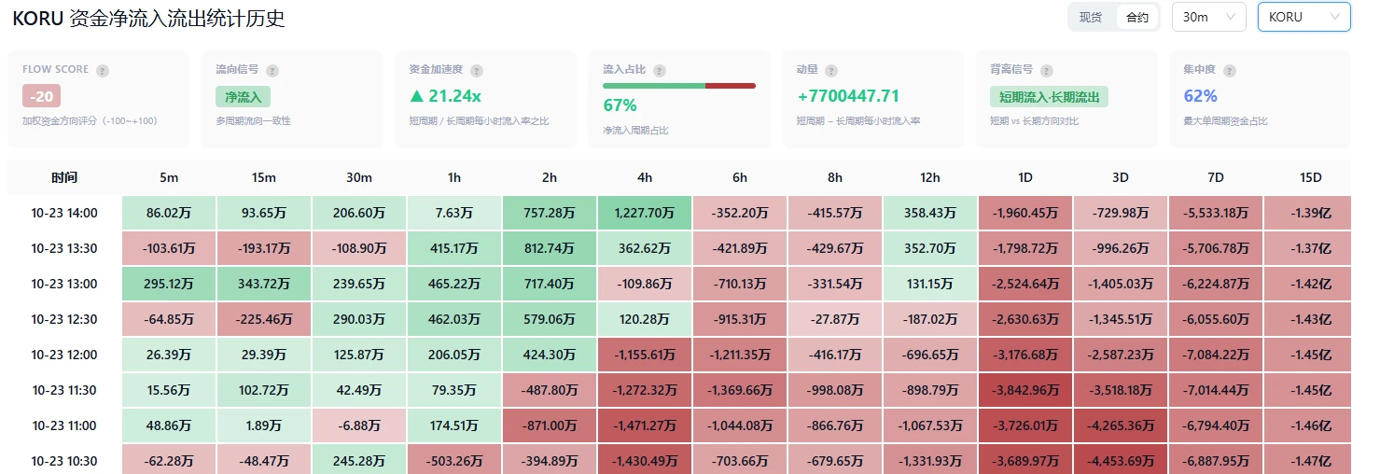This screenshot has height=474, width=1380.
Task: Click the 358.43万 cell
Action: [930, 213]
